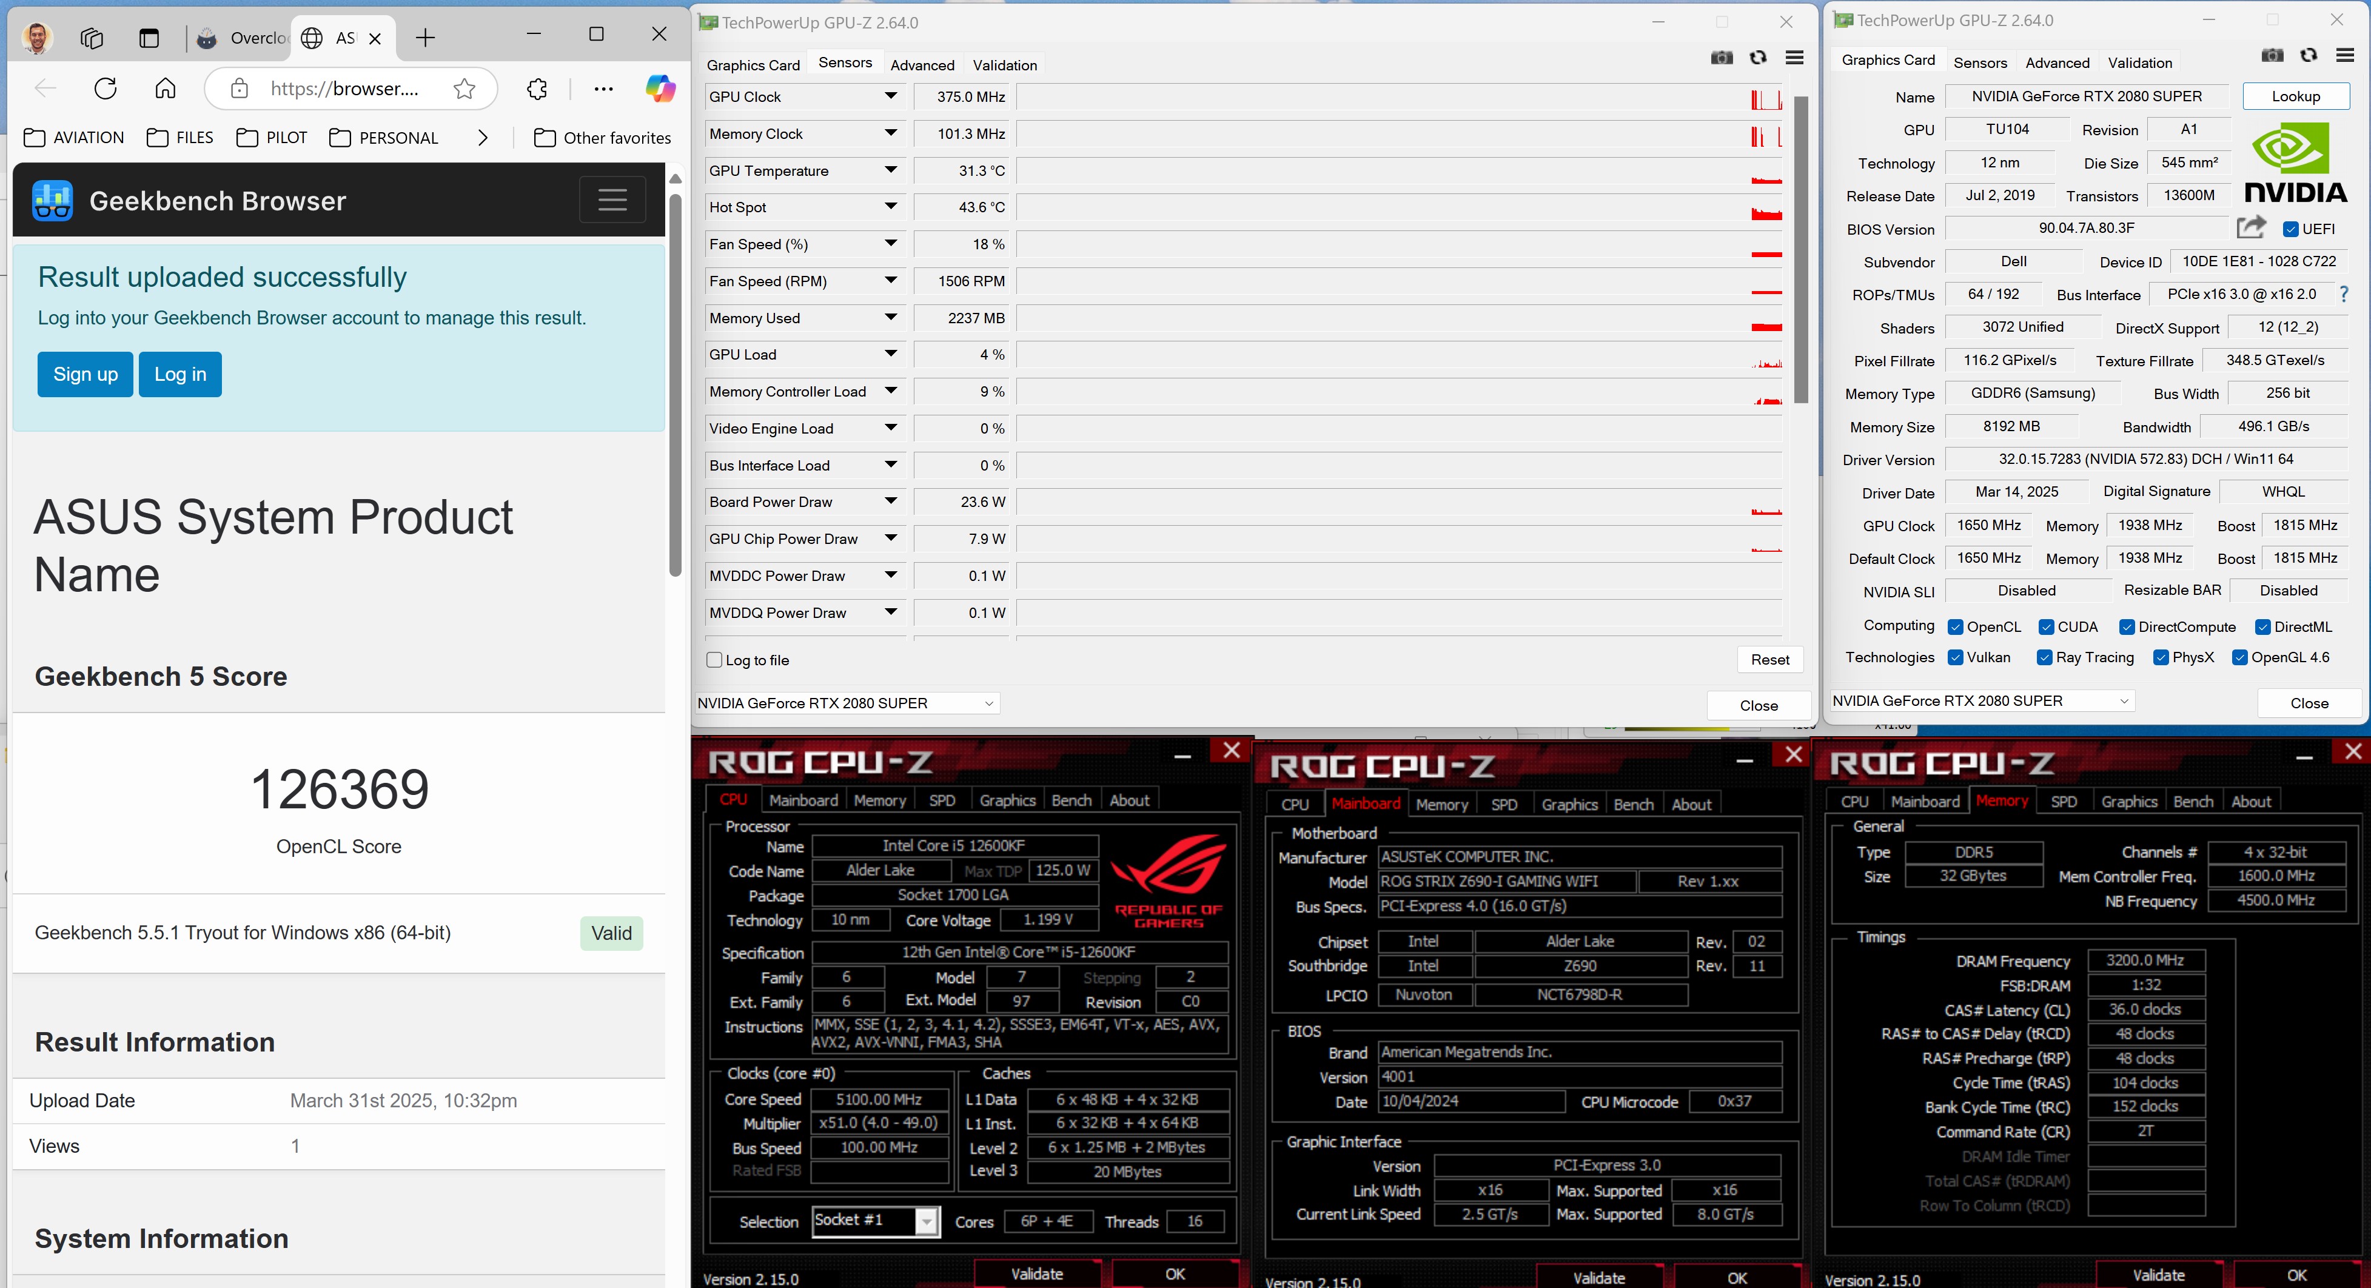Take screenshot in GPU-Z Graphics Card window
The height and width of the screenshot is (1288, 2371).
[x=2272, y=55]
